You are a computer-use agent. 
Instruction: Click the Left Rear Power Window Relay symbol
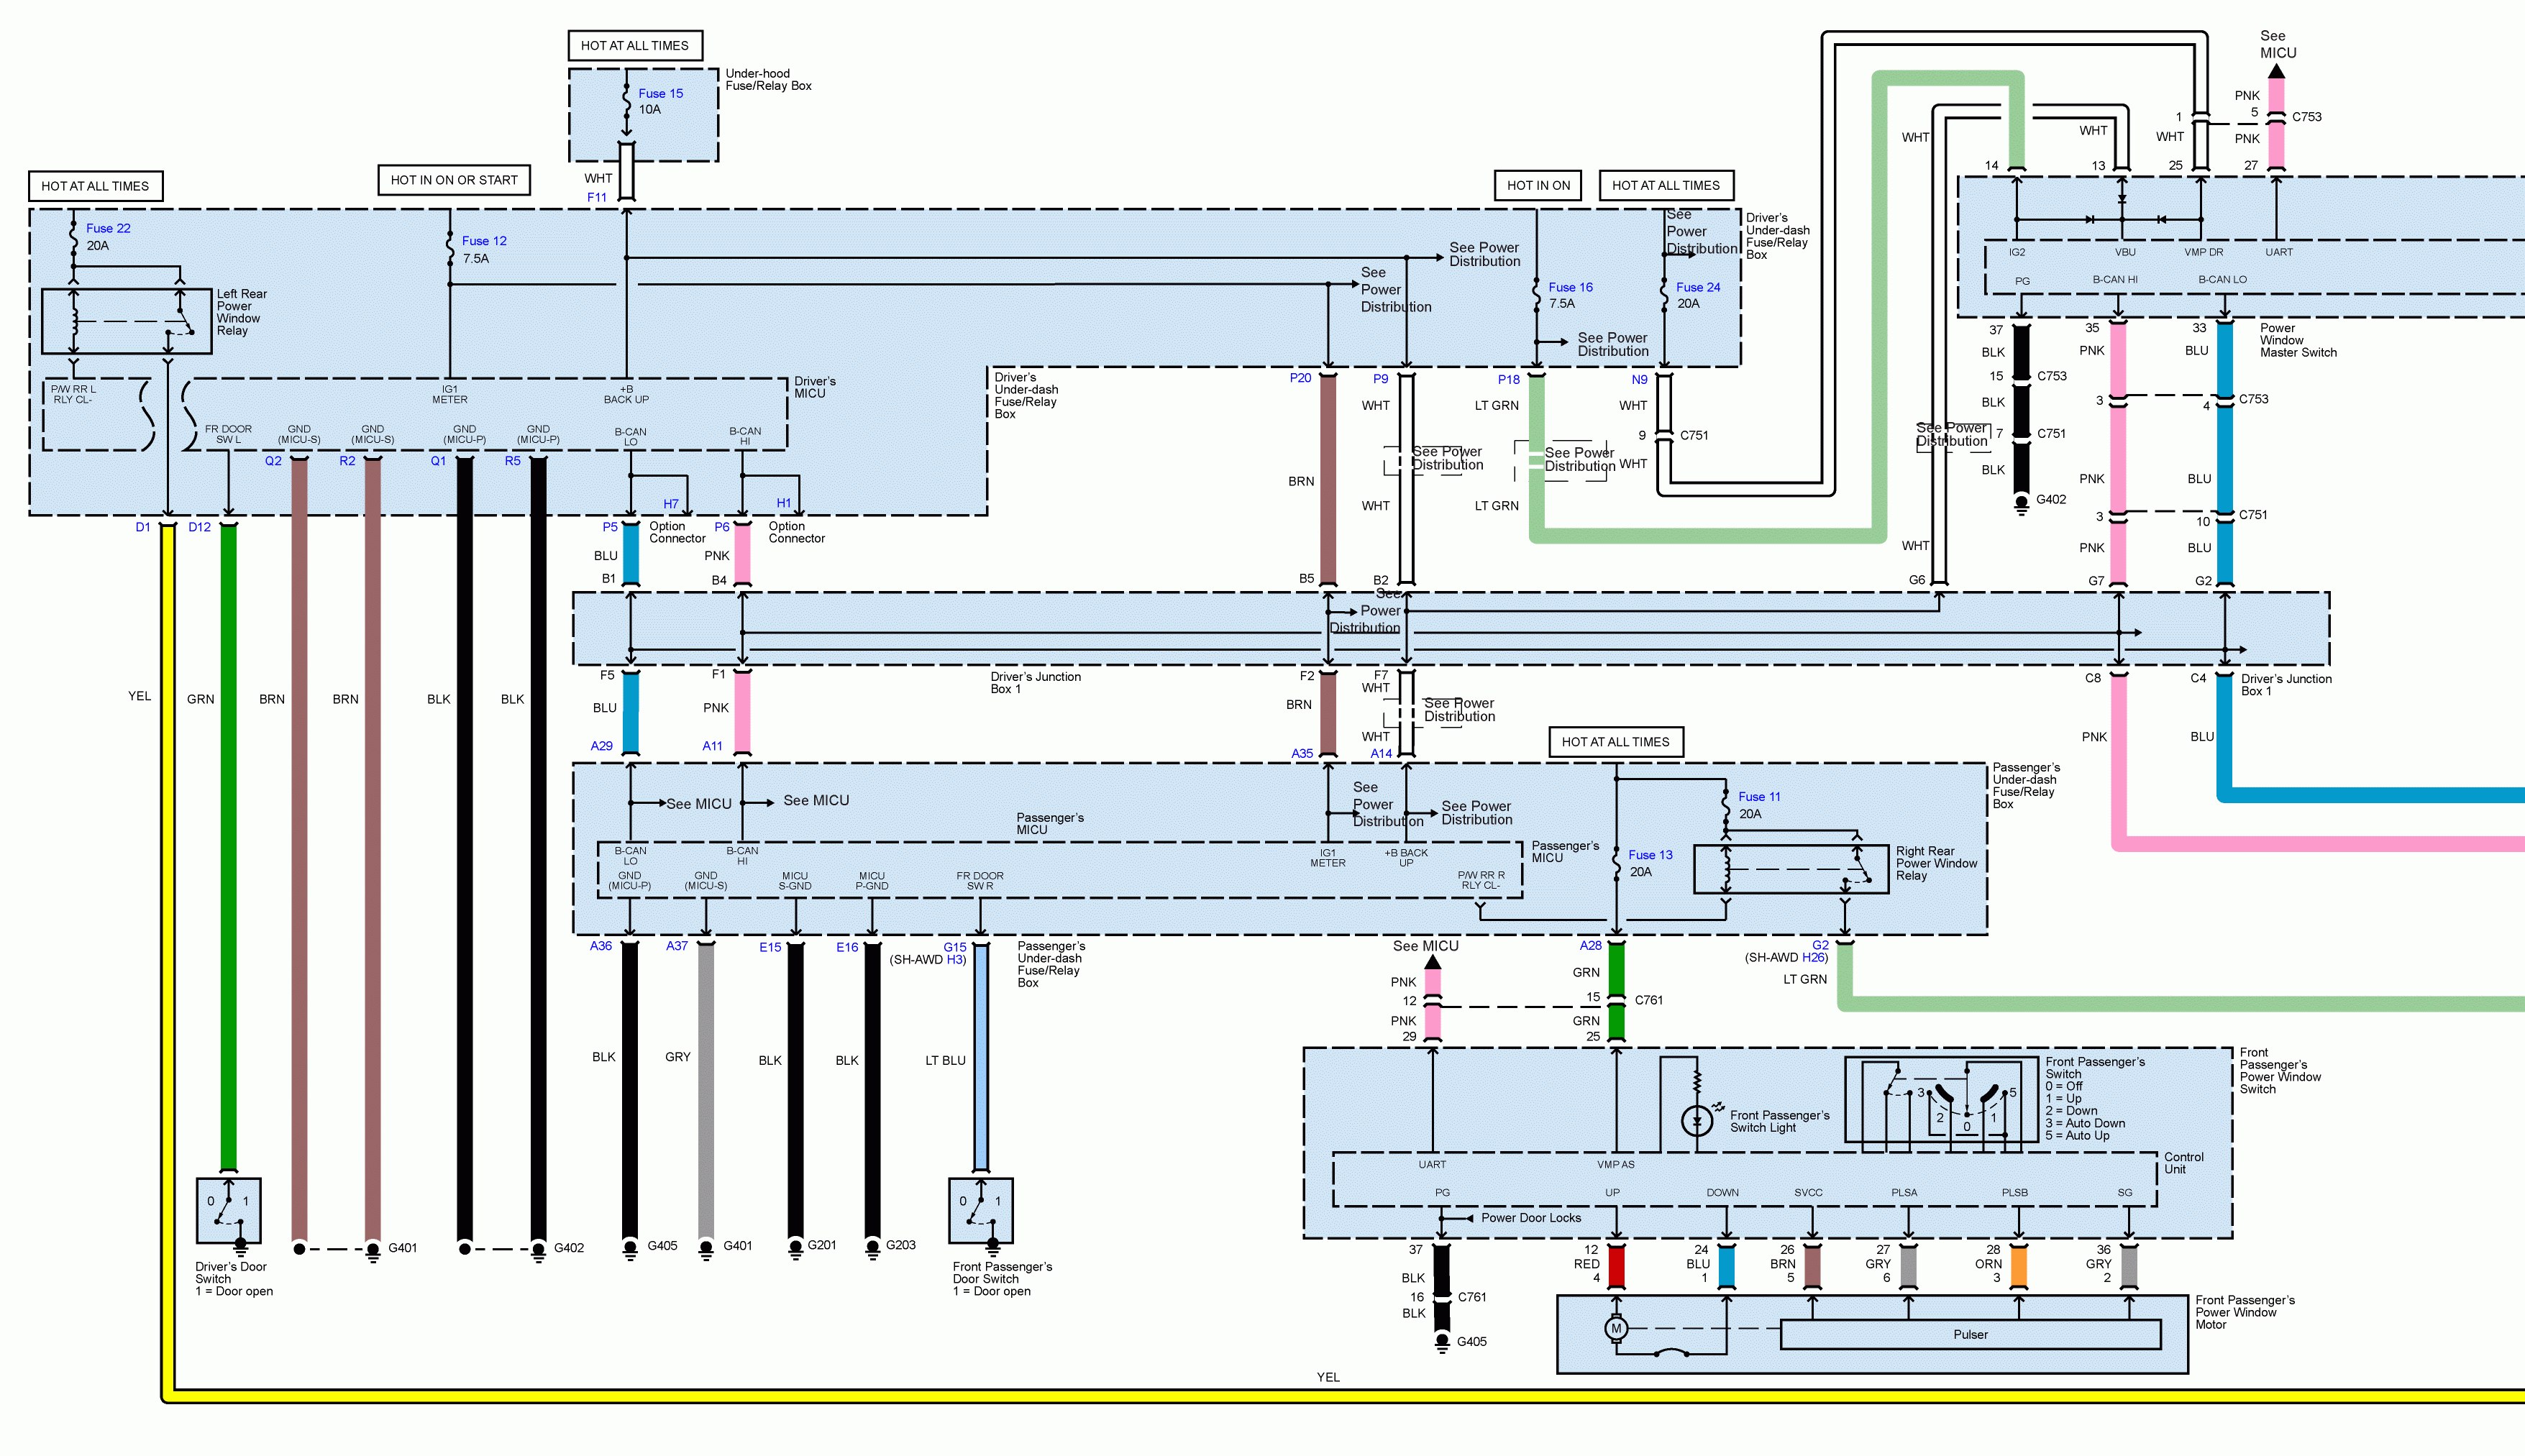click(x=127, y=321)
